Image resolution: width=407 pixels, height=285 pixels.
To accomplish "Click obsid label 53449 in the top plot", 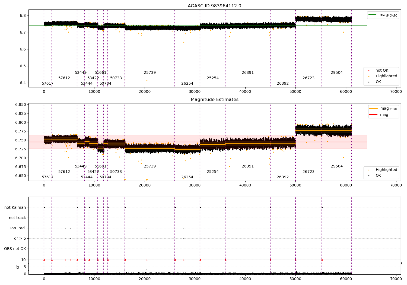I will [x=81, y=73].
